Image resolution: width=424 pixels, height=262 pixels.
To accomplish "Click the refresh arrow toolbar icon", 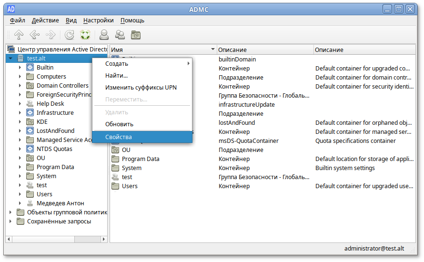I will pos(70,35).
